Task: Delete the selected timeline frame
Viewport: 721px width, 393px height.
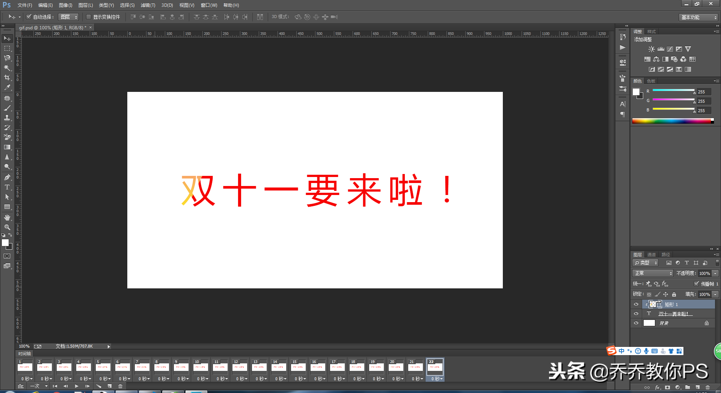Action: tap(121, 386)
